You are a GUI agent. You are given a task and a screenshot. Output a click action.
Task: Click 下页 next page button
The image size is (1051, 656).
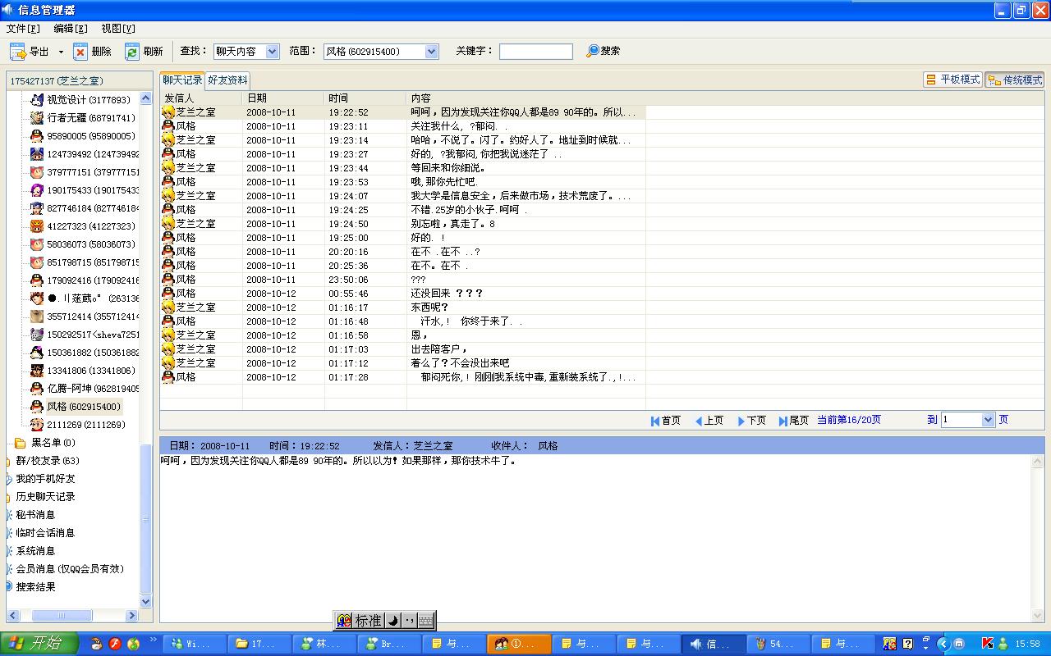tap(752, 421)
